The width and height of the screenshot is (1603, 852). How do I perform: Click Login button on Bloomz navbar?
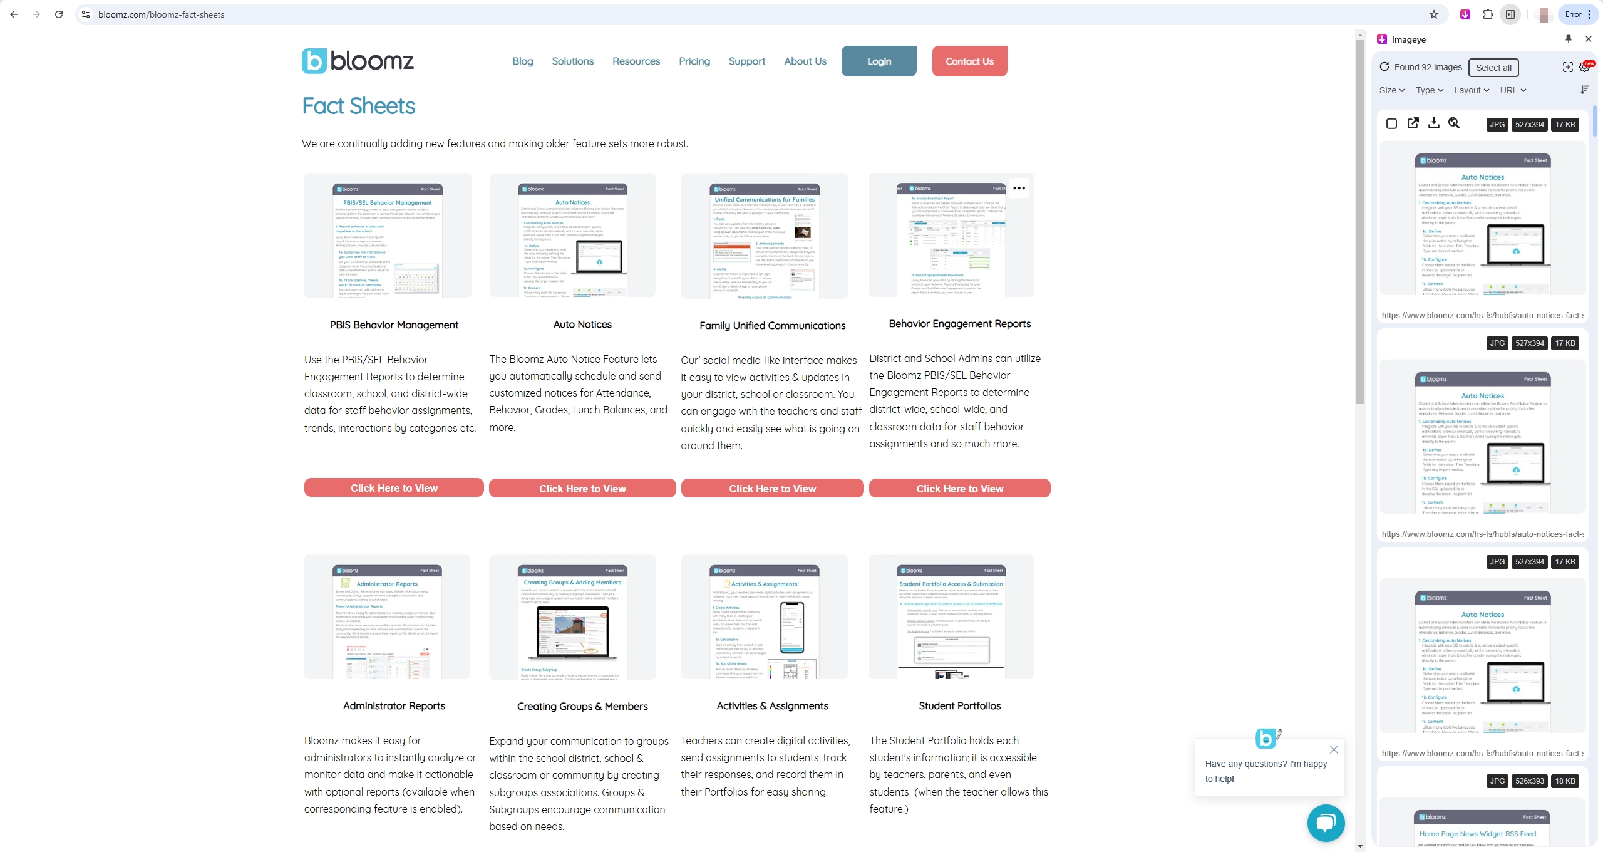[879, 61]
